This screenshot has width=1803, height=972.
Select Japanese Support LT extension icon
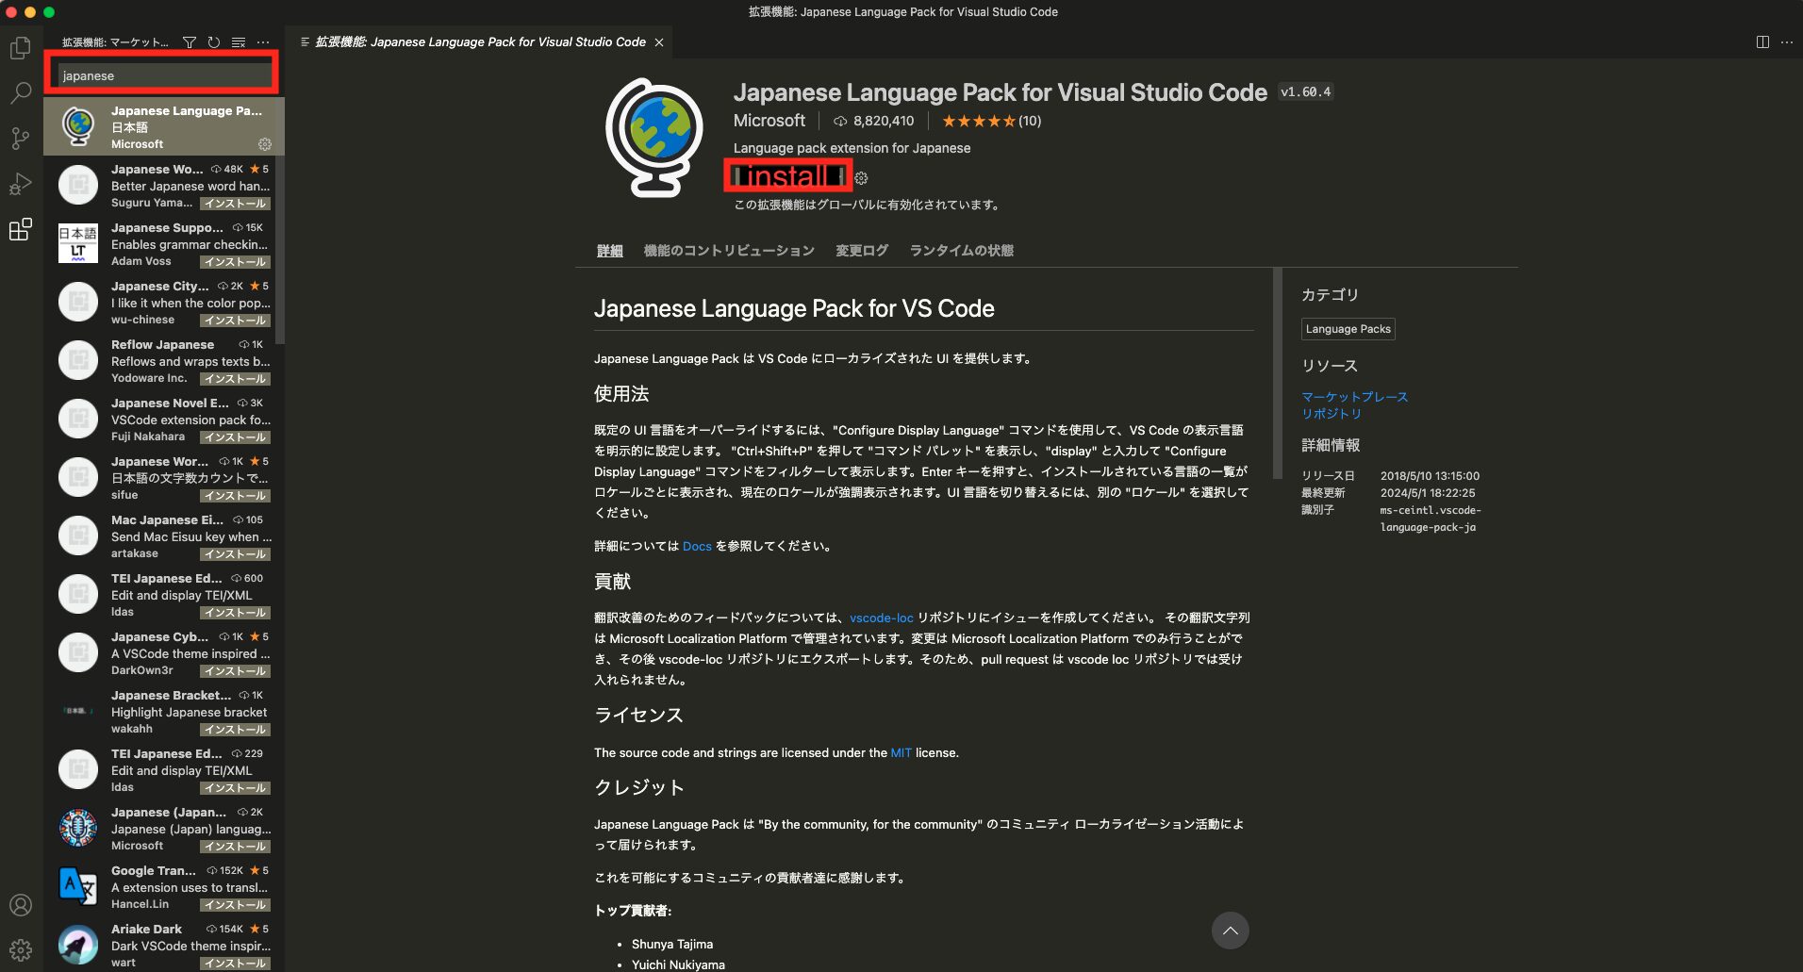78,243
